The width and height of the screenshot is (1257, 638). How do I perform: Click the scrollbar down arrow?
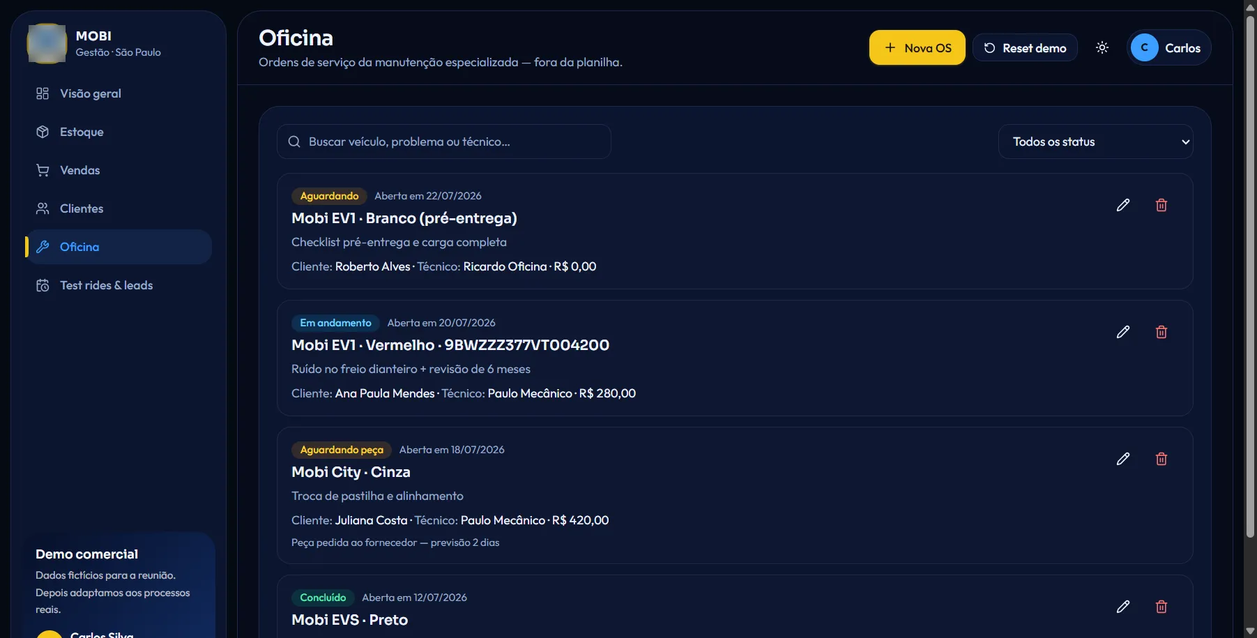pyautogui.click(x=1251, y=632)
